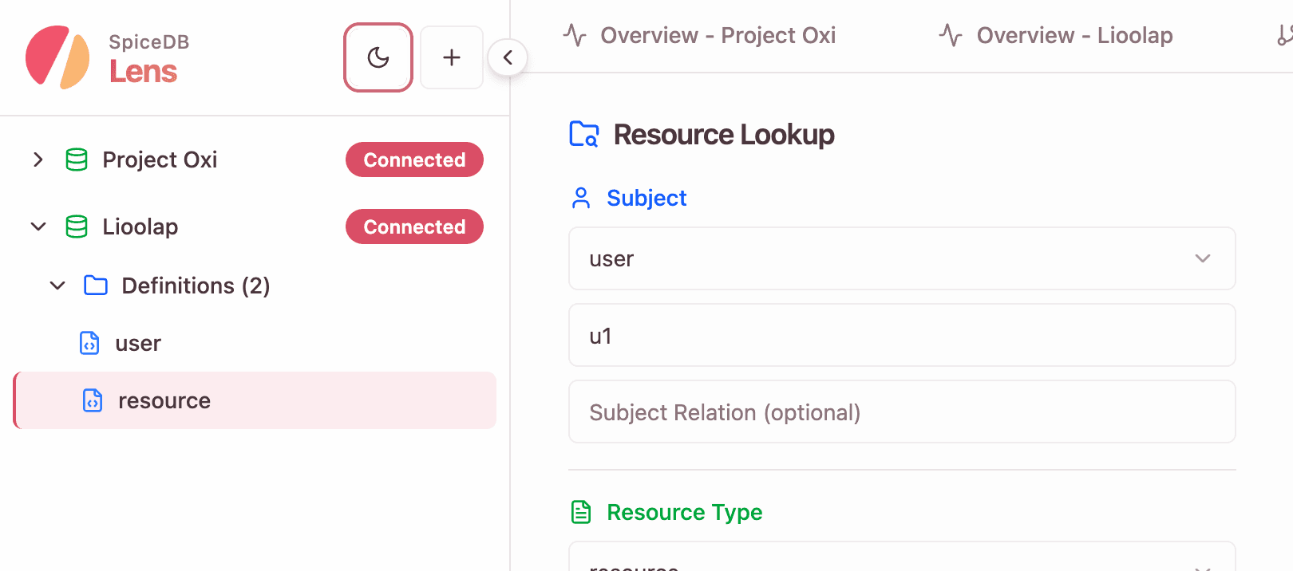Viewport: 1293px width, 571px height.
Task: Collapse the sidebar with the chevron button
Action: click(508, 57)
